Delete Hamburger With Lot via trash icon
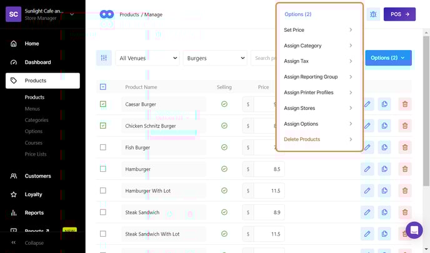This screenshot has width=430, height=253. pos(404,191)
